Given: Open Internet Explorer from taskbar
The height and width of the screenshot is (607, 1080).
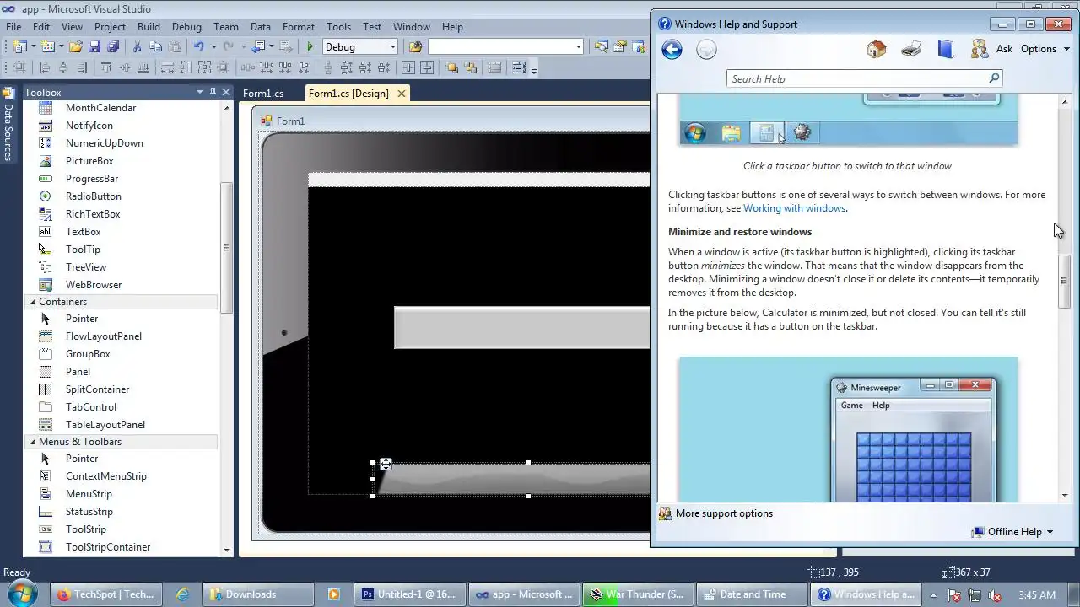Looking at the screenshot, I should point(182,594).
